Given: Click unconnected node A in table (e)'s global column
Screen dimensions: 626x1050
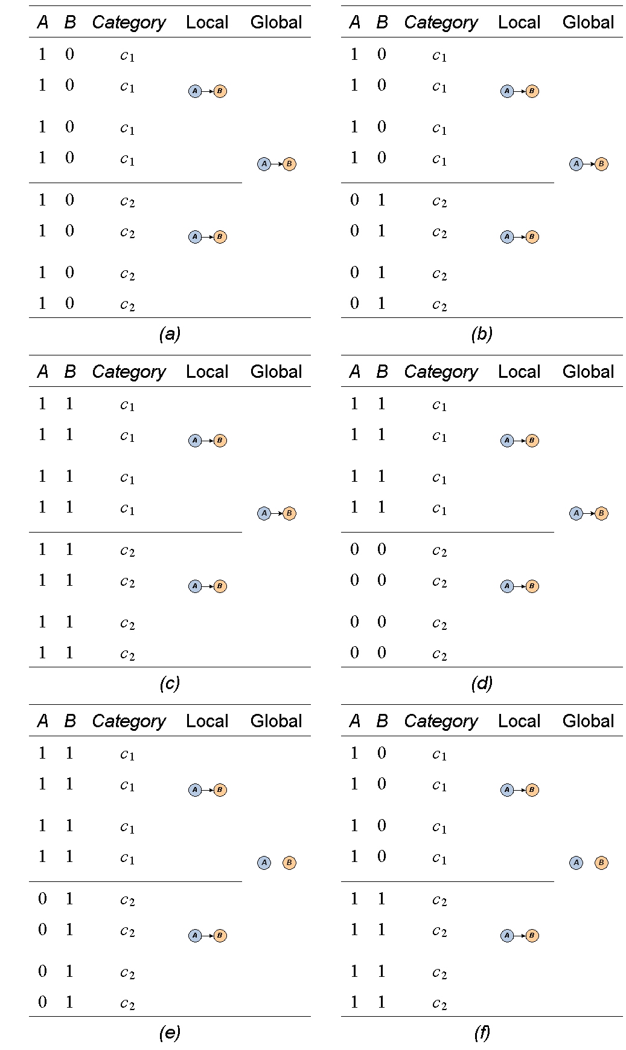Looking at the screenshot, I should (264, 863).
